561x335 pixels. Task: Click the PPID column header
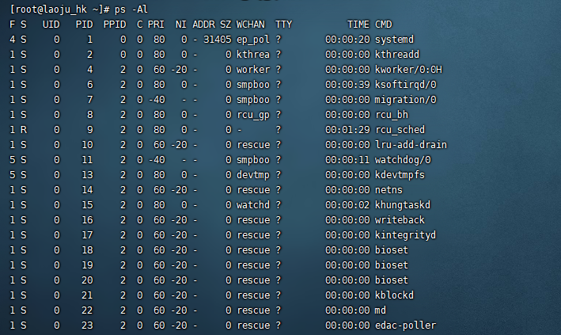(x=115, y=24)
